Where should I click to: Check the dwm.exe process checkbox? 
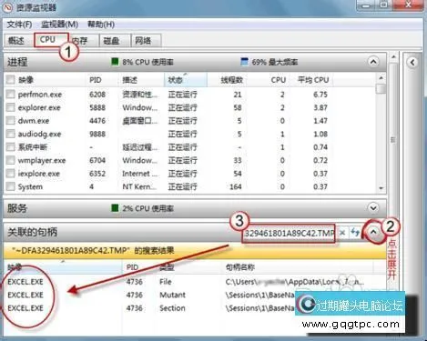pos(11,121)
